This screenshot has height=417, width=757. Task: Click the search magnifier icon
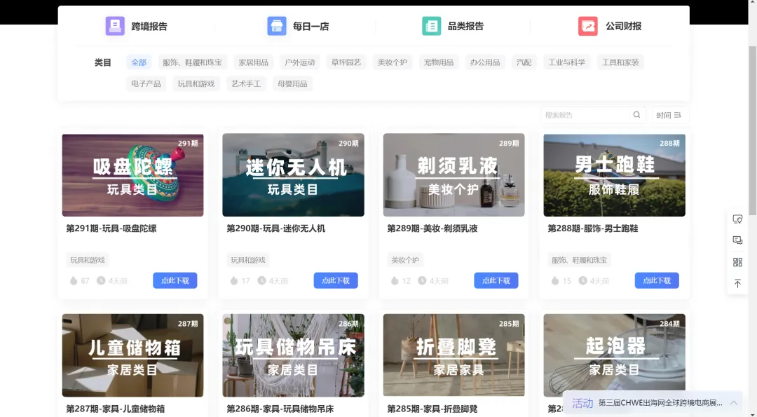point(636,115)
